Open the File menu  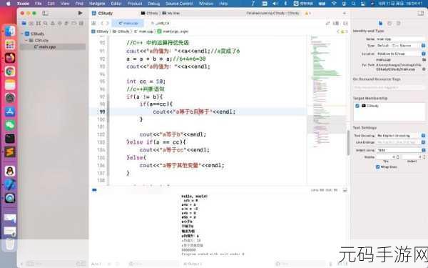pos(39,4)
